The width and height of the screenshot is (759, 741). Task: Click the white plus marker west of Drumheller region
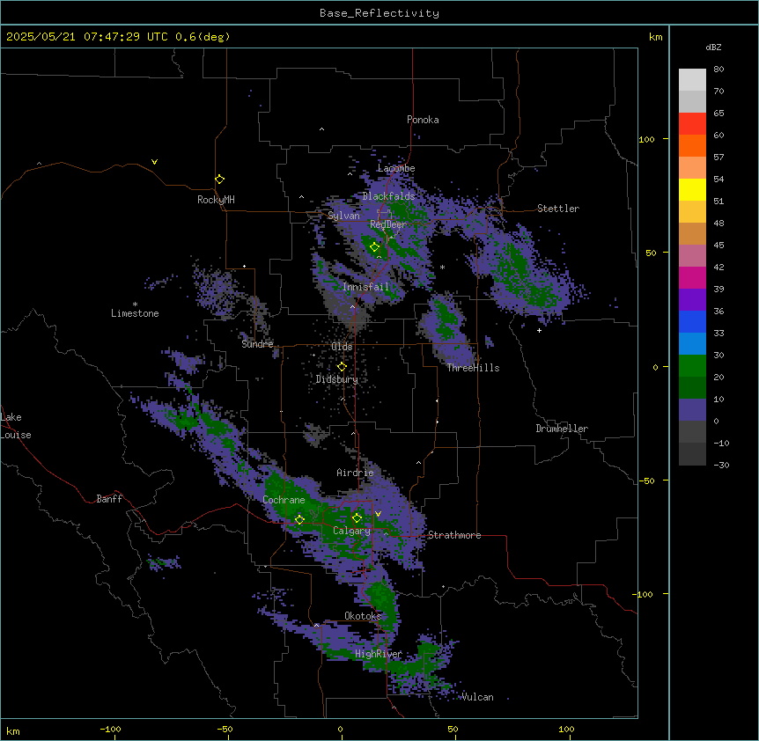click(539, 330)
